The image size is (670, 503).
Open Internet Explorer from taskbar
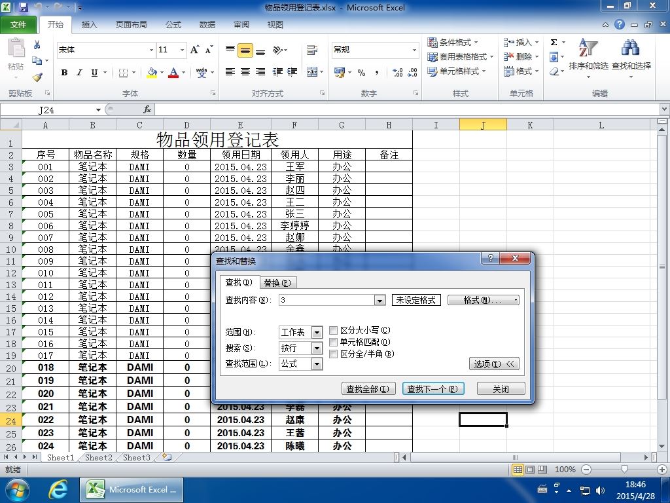(x=58, y=490)
